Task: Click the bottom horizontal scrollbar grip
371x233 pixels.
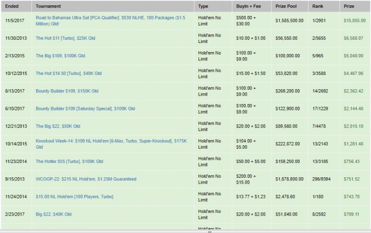Action: (209, 232)
